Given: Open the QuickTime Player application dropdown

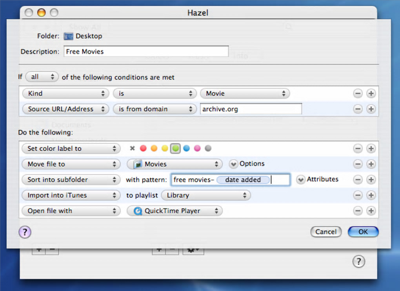Looking at the screenshot, I should [175, 210].
